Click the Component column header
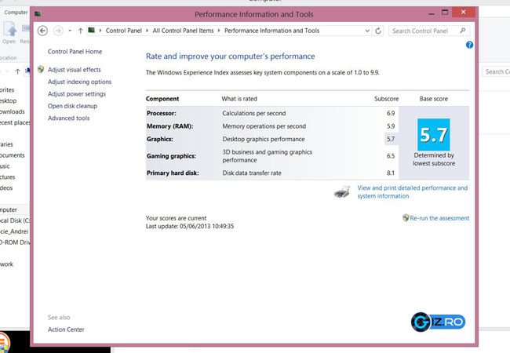The image size is (510, 353). 162,99
